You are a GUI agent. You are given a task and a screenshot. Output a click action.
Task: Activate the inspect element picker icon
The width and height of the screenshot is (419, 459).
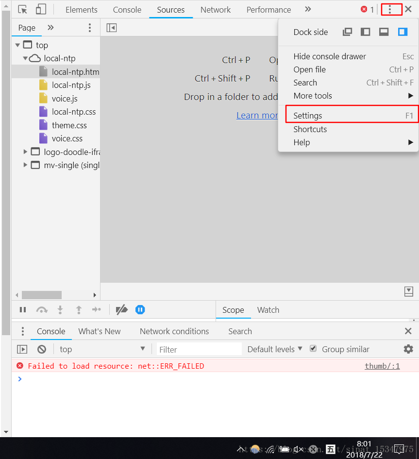22,9
